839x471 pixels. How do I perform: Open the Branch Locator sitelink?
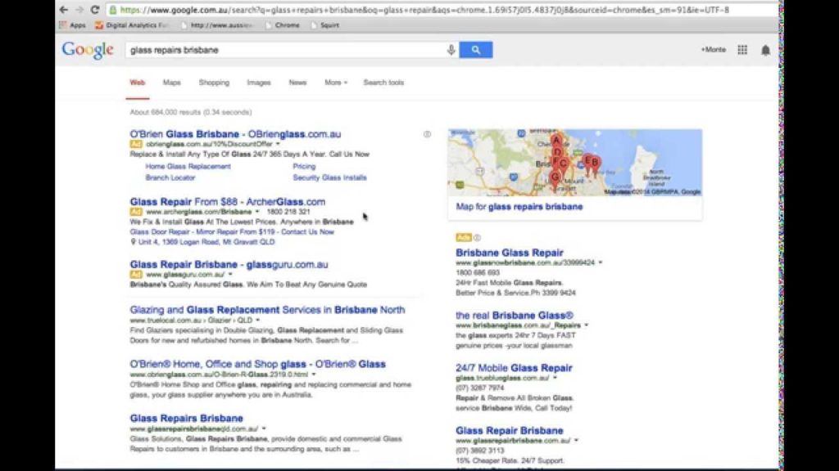(x=170, y=177)
